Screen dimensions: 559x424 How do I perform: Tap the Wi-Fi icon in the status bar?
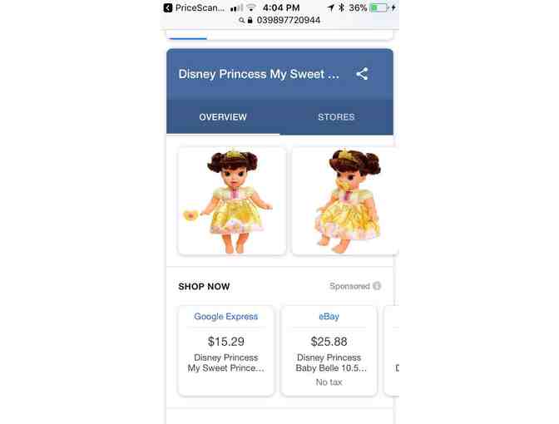pyautogui.click(x=251, y=7)
